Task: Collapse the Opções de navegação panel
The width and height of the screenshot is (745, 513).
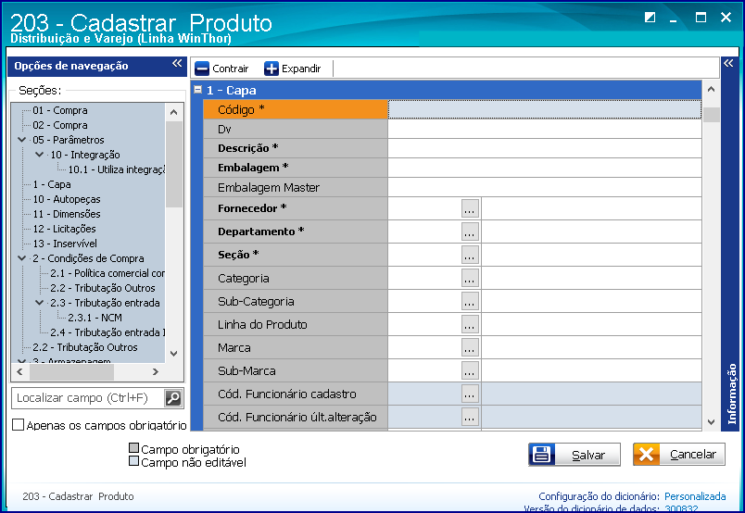Action: pos(177,63)
